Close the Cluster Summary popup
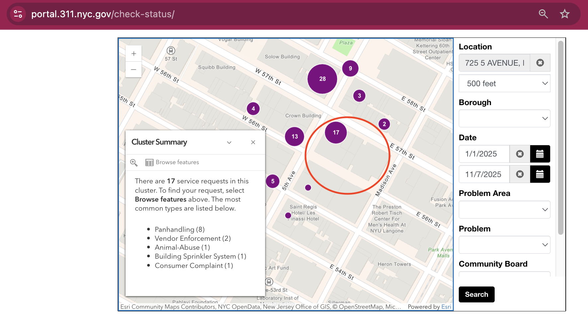The height and width of the screenshot is (317, 588). coord(253,142)
